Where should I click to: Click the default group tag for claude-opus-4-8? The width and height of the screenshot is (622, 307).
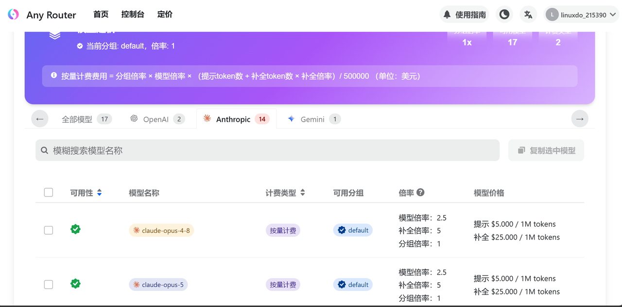coord(353,230)
